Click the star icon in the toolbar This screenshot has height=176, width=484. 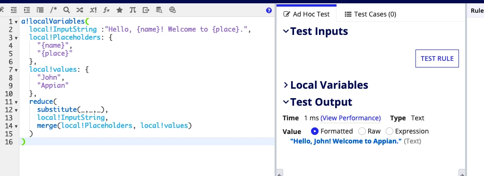pyautogui.click(x=120, y=10)
